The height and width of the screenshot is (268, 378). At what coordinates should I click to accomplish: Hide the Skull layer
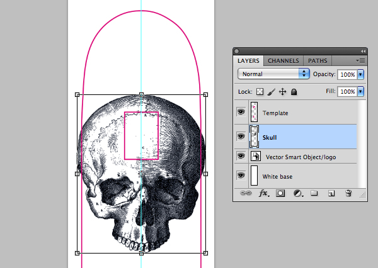[241, 137]
